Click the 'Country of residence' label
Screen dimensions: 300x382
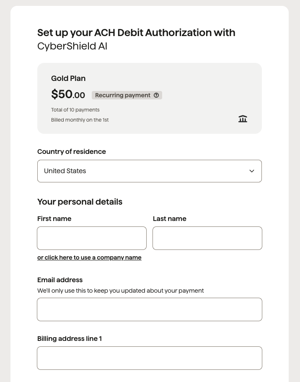(72, 151)
